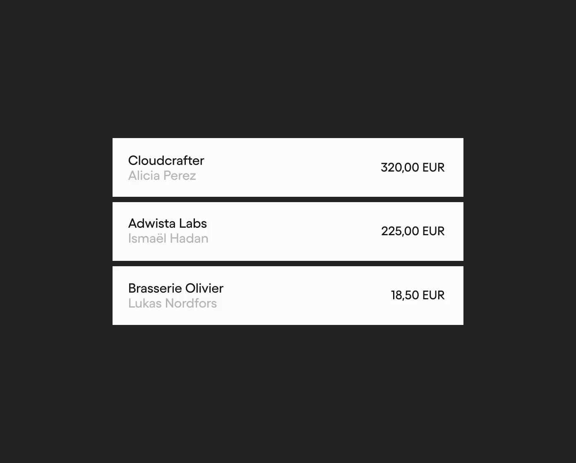The width and height of the screenshot is (576, 463).
Task: Select the Alicia Perez name label
Action: (x=162, y=176)
